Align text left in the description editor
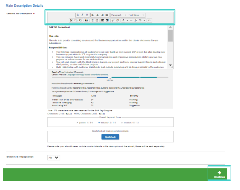 click(x=93, y=15)
